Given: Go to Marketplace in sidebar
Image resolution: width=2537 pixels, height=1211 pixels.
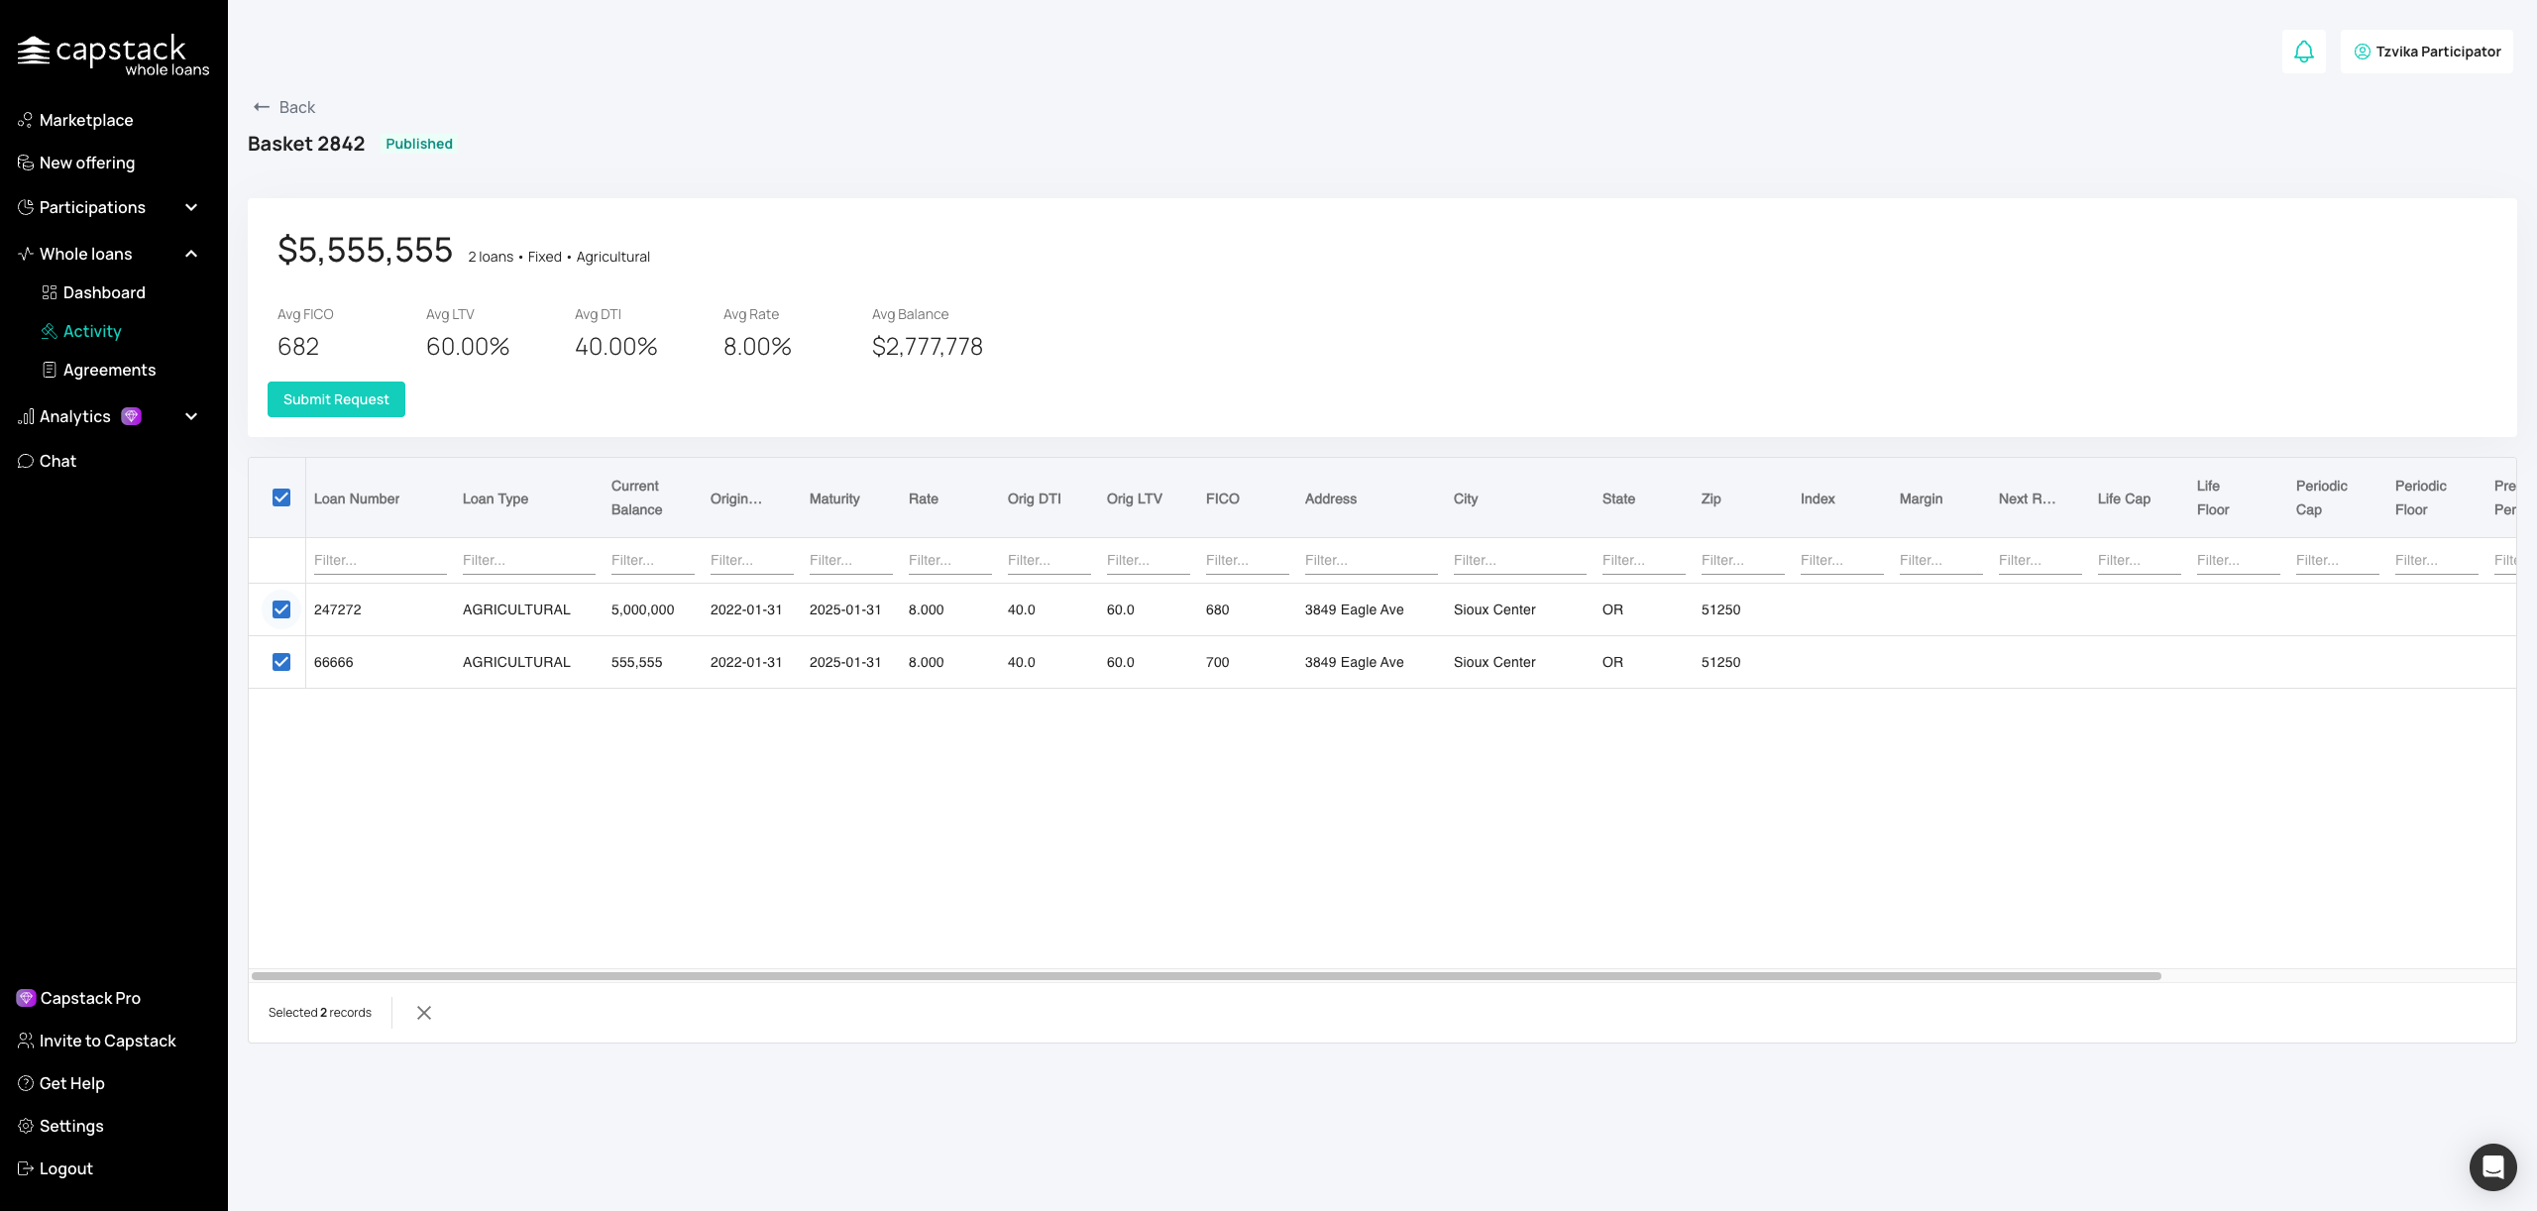Looking at the screenshot, I should [85, 120].
